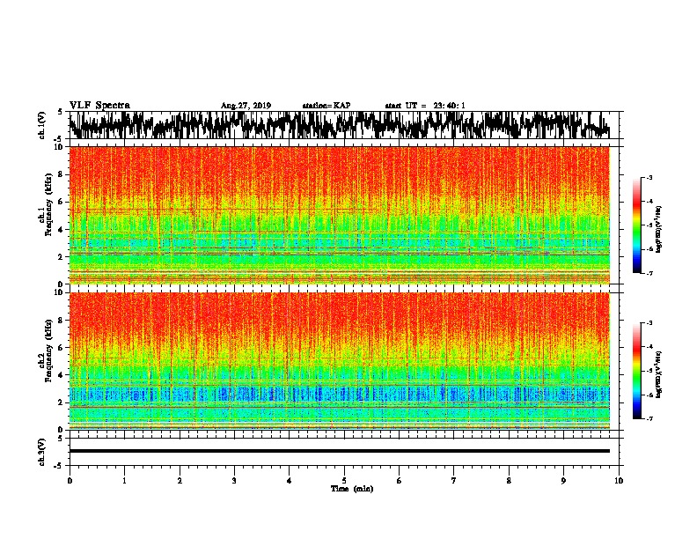Click time axis tick label "10"
Screen dimensions: 697x539
[x=619, y=481]
